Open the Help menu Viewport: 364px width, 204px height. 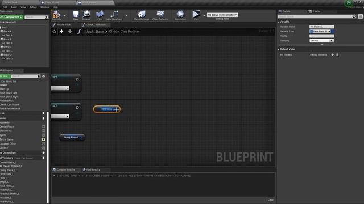55,7
